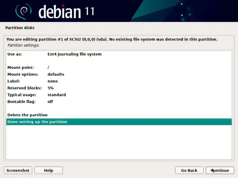This screenshot has height=178, width=238.
Task: Select the 'Use as: Ext4 journaling file system' row
Action: pos(119,54)
